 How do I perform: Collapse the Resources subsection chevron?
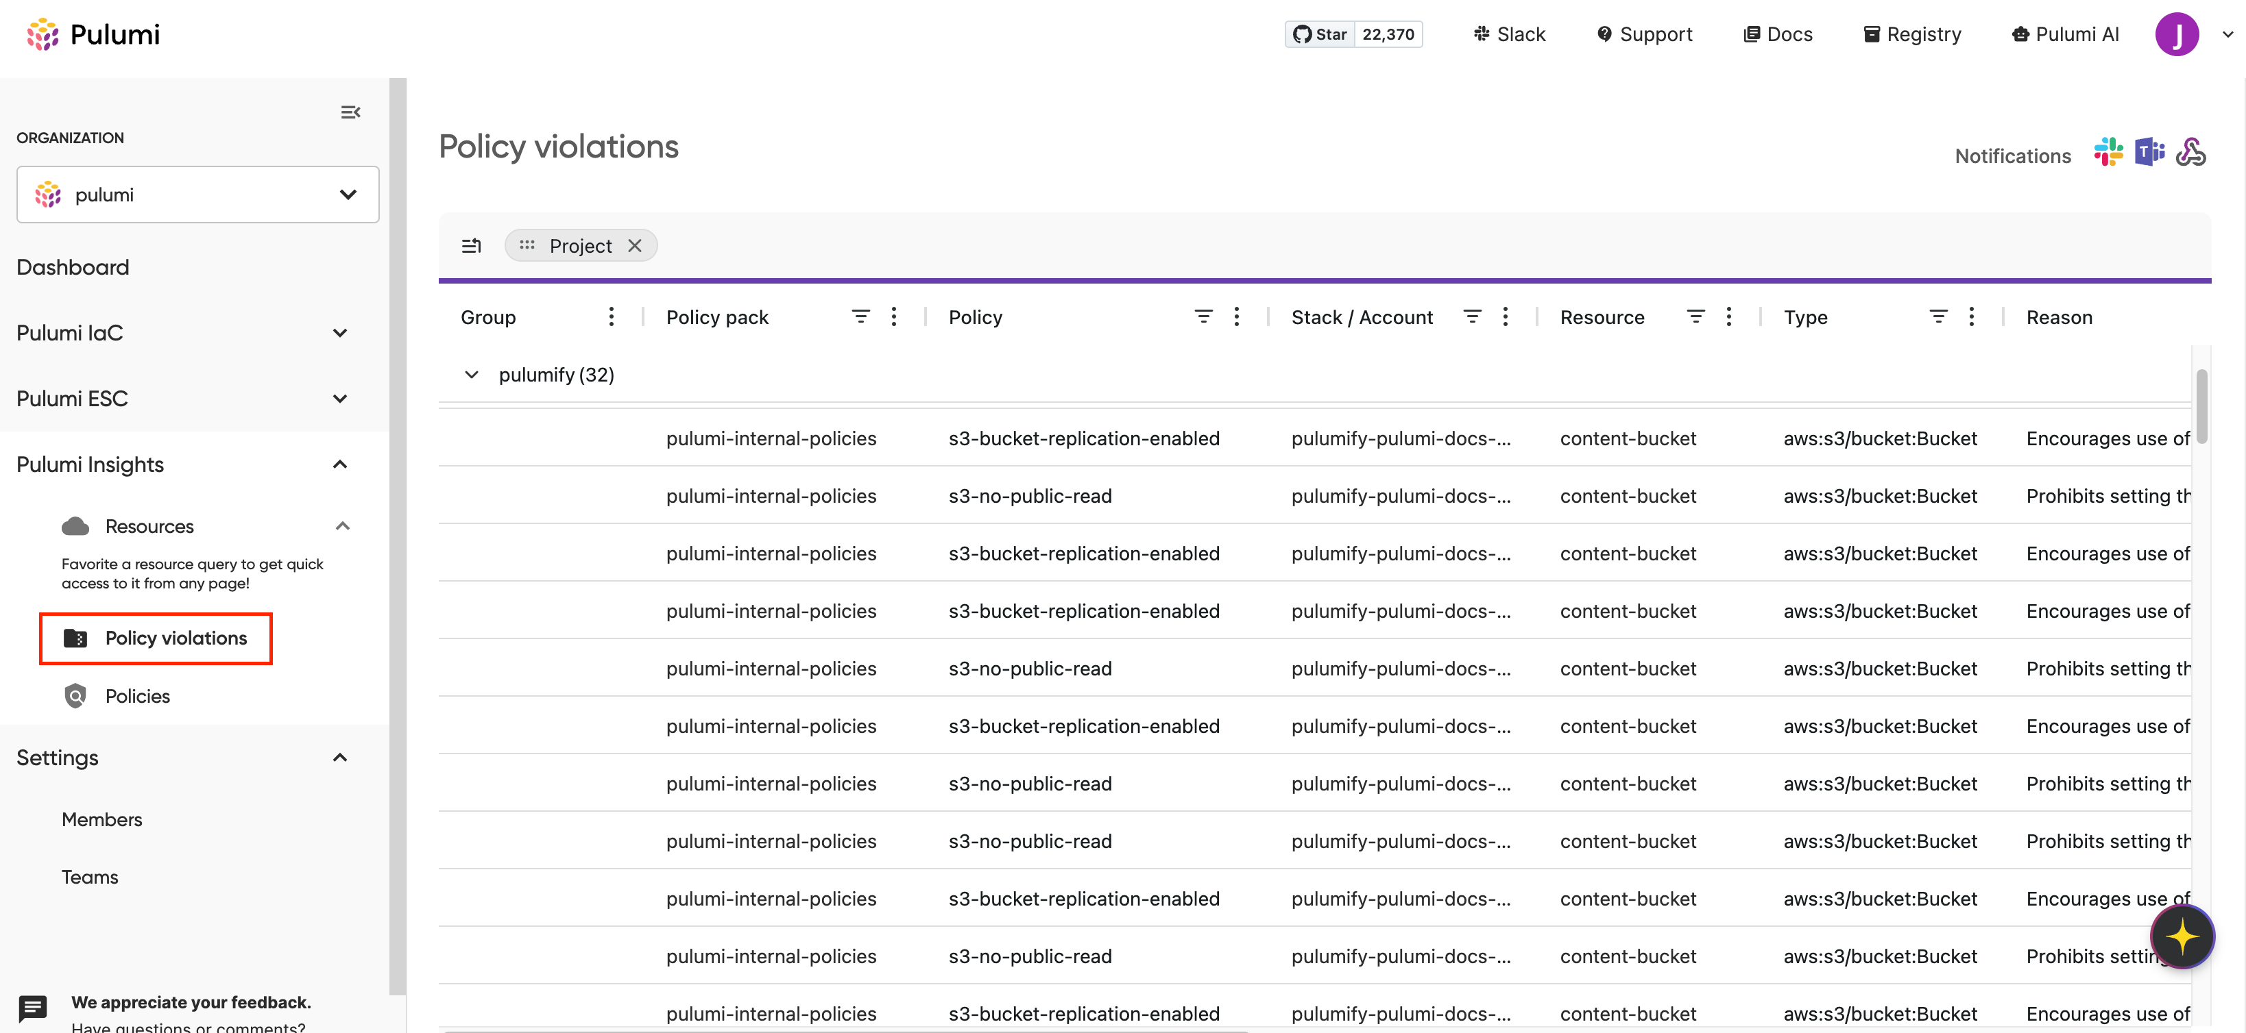tap(343, 526)
